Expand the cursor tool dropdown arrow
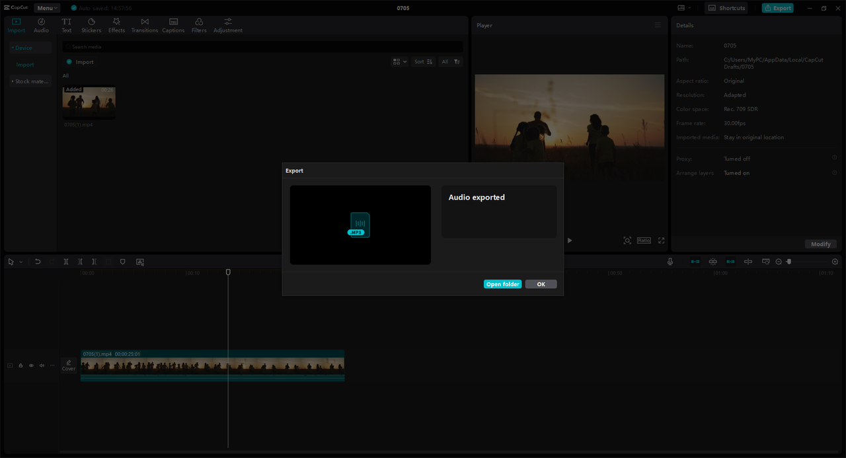The height and width of the screenshot is (458, 846). tap(20, 262)
